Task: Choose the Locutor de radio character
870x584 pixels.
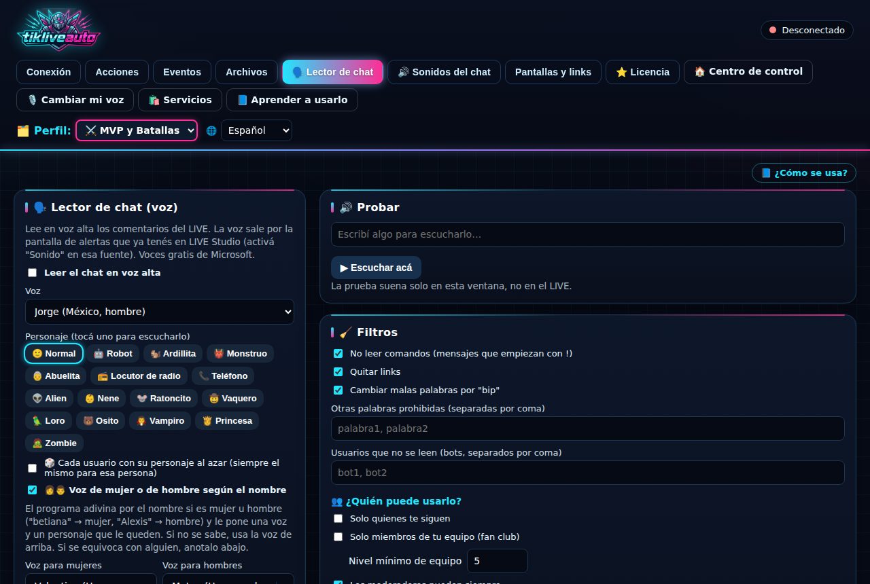Action: pos(139,376)
